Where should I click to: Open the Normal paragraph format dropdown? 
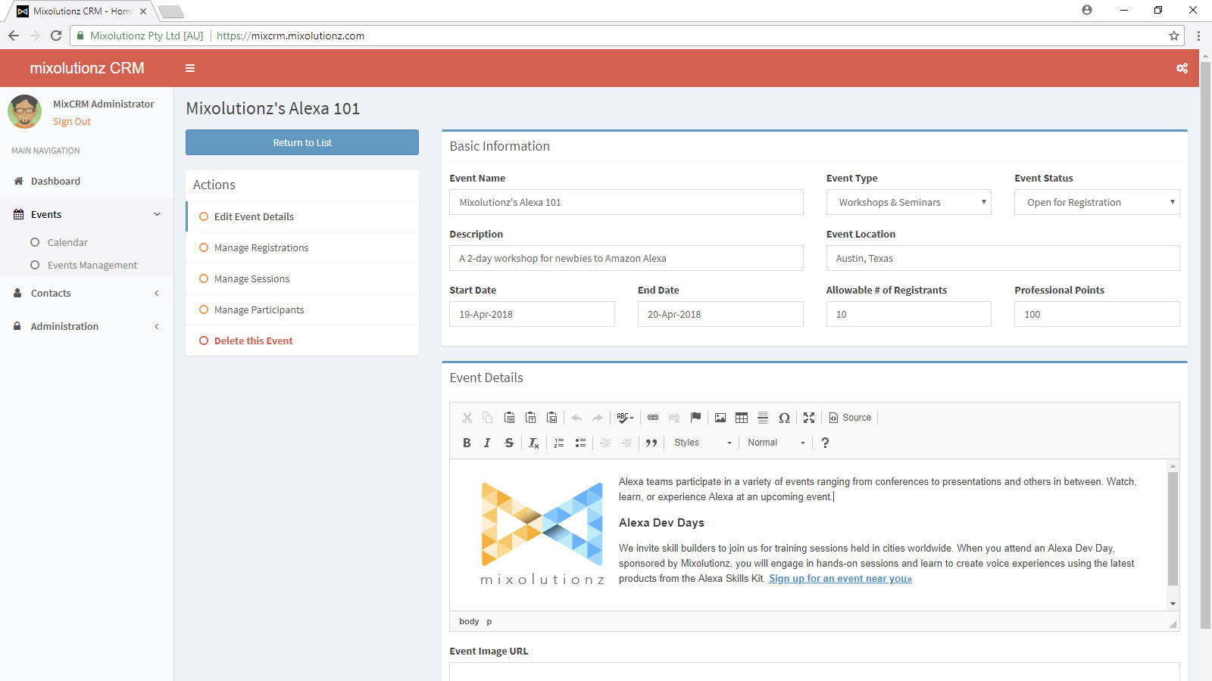coord(776,443)
